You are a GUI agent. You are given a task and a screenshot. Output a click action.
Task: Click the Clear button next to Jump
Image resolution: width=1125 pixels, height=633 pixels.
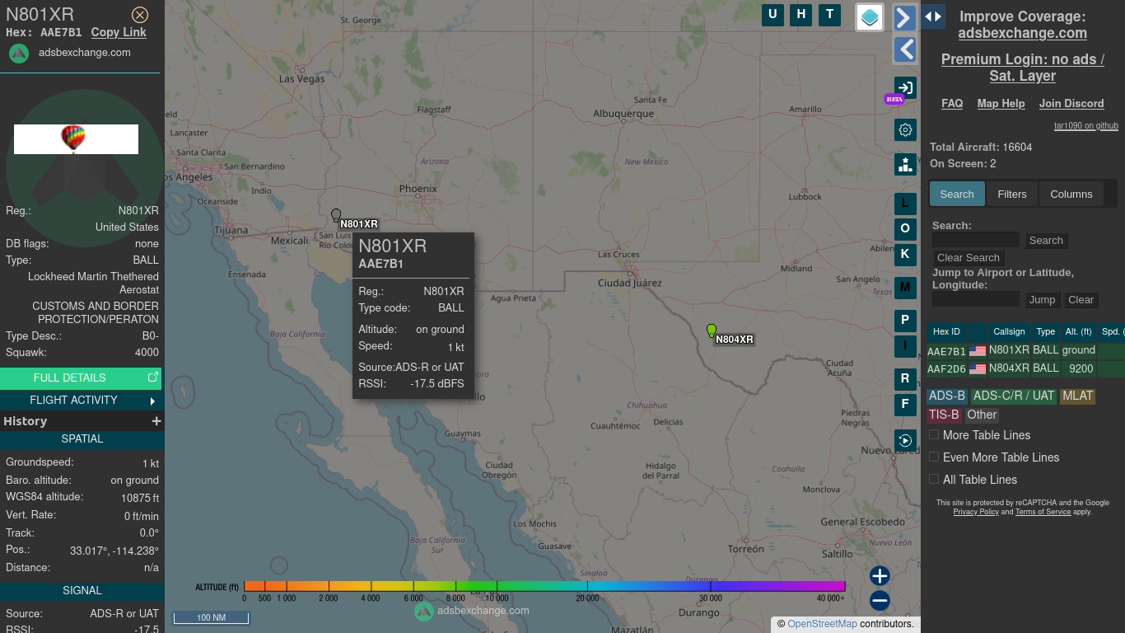[1081, 300]
